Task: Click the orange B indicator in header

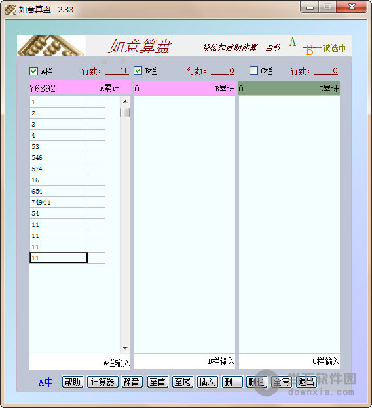Action: click(x=309, y=50)
